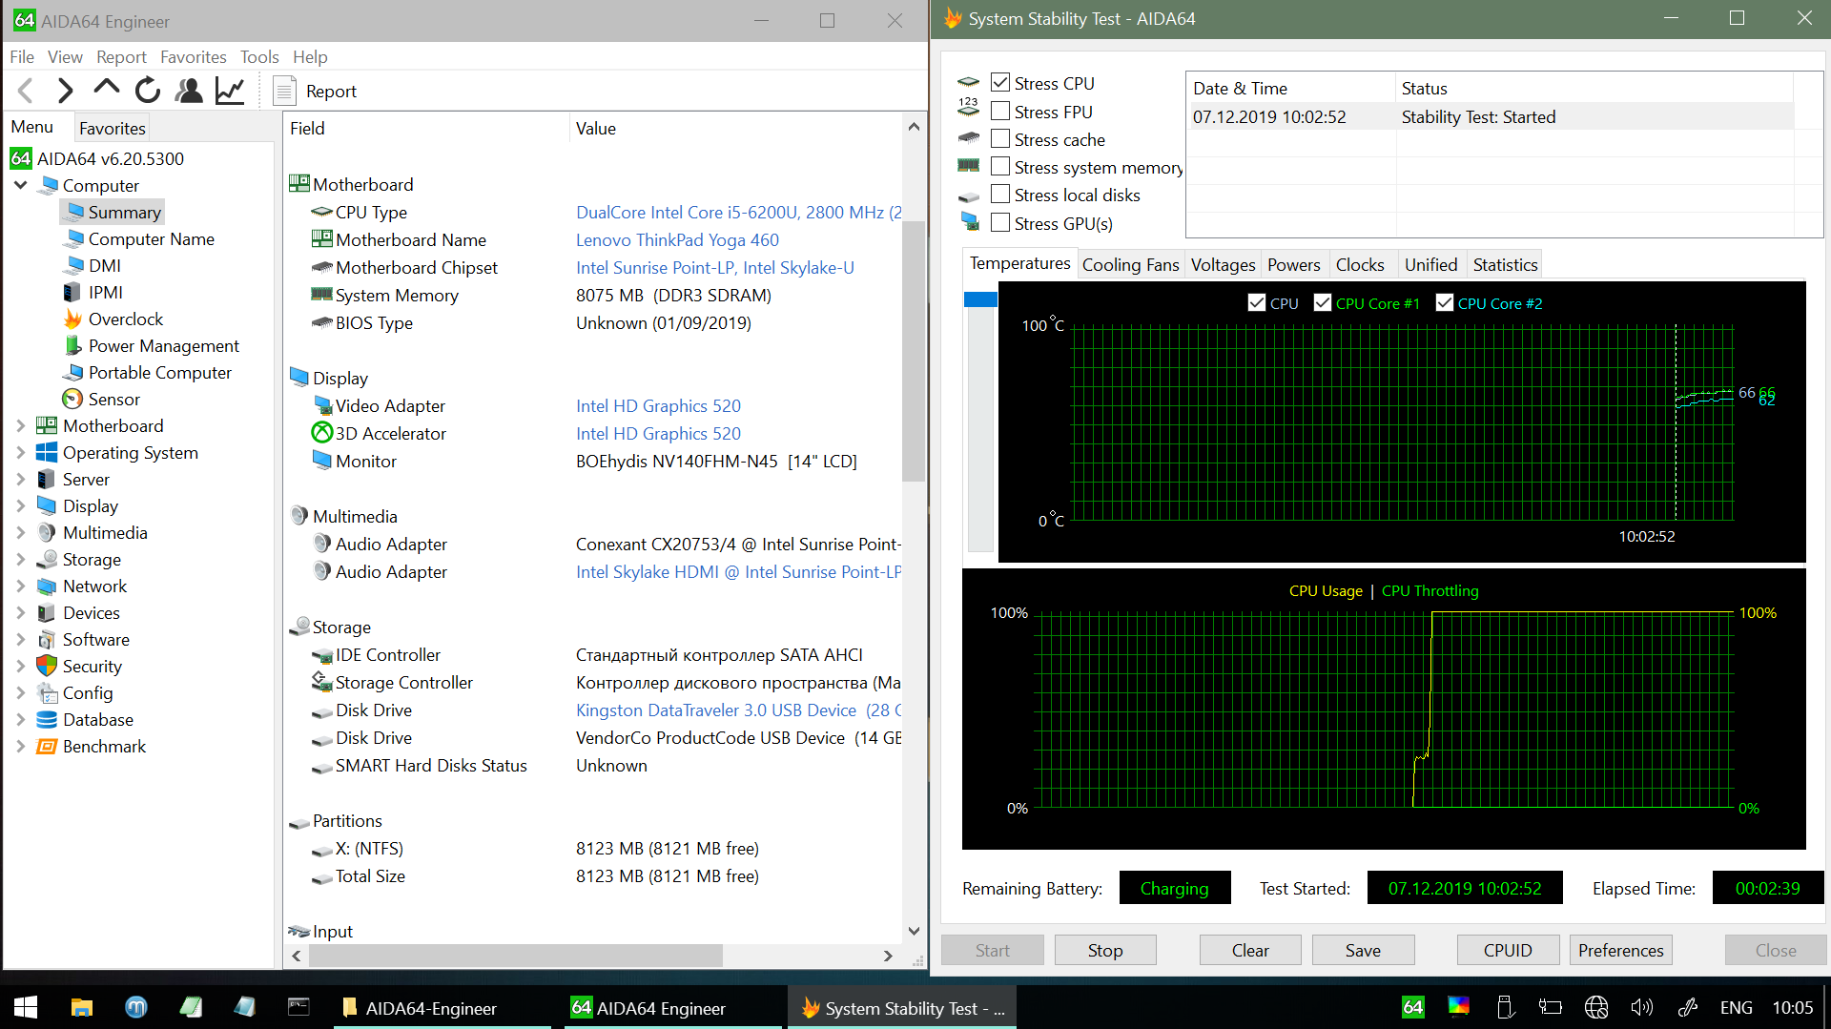
Task: Open the File menu
Action: 22,57
